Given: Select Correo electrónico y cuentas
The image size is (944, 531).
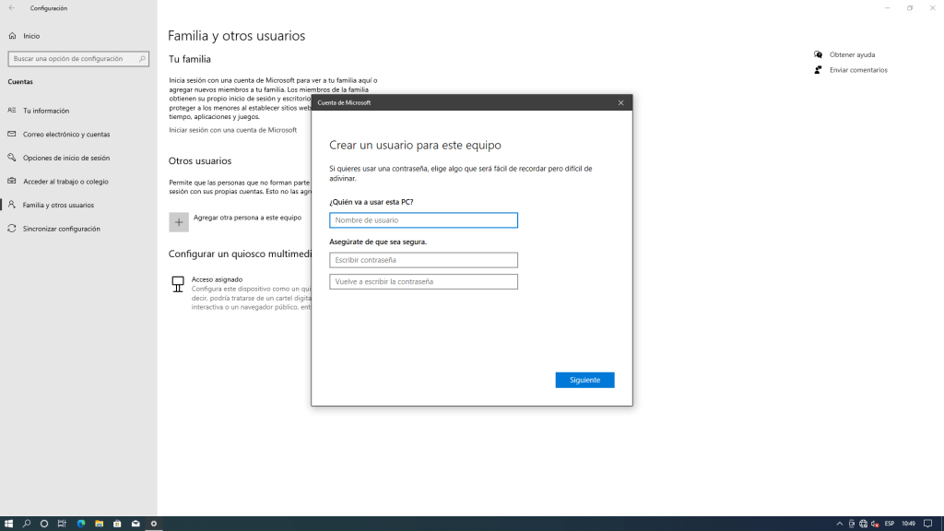Looking at the screenshot, I should tap(65, 134).
